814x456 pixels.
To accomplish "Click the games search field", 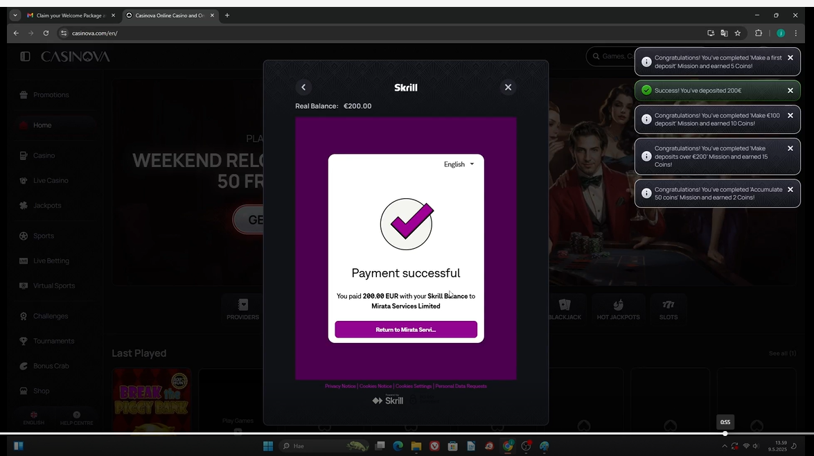I will 610,56.
